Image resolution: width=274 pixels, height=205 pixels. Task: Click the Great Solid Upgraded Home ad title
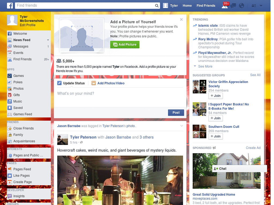click(214, 195)
